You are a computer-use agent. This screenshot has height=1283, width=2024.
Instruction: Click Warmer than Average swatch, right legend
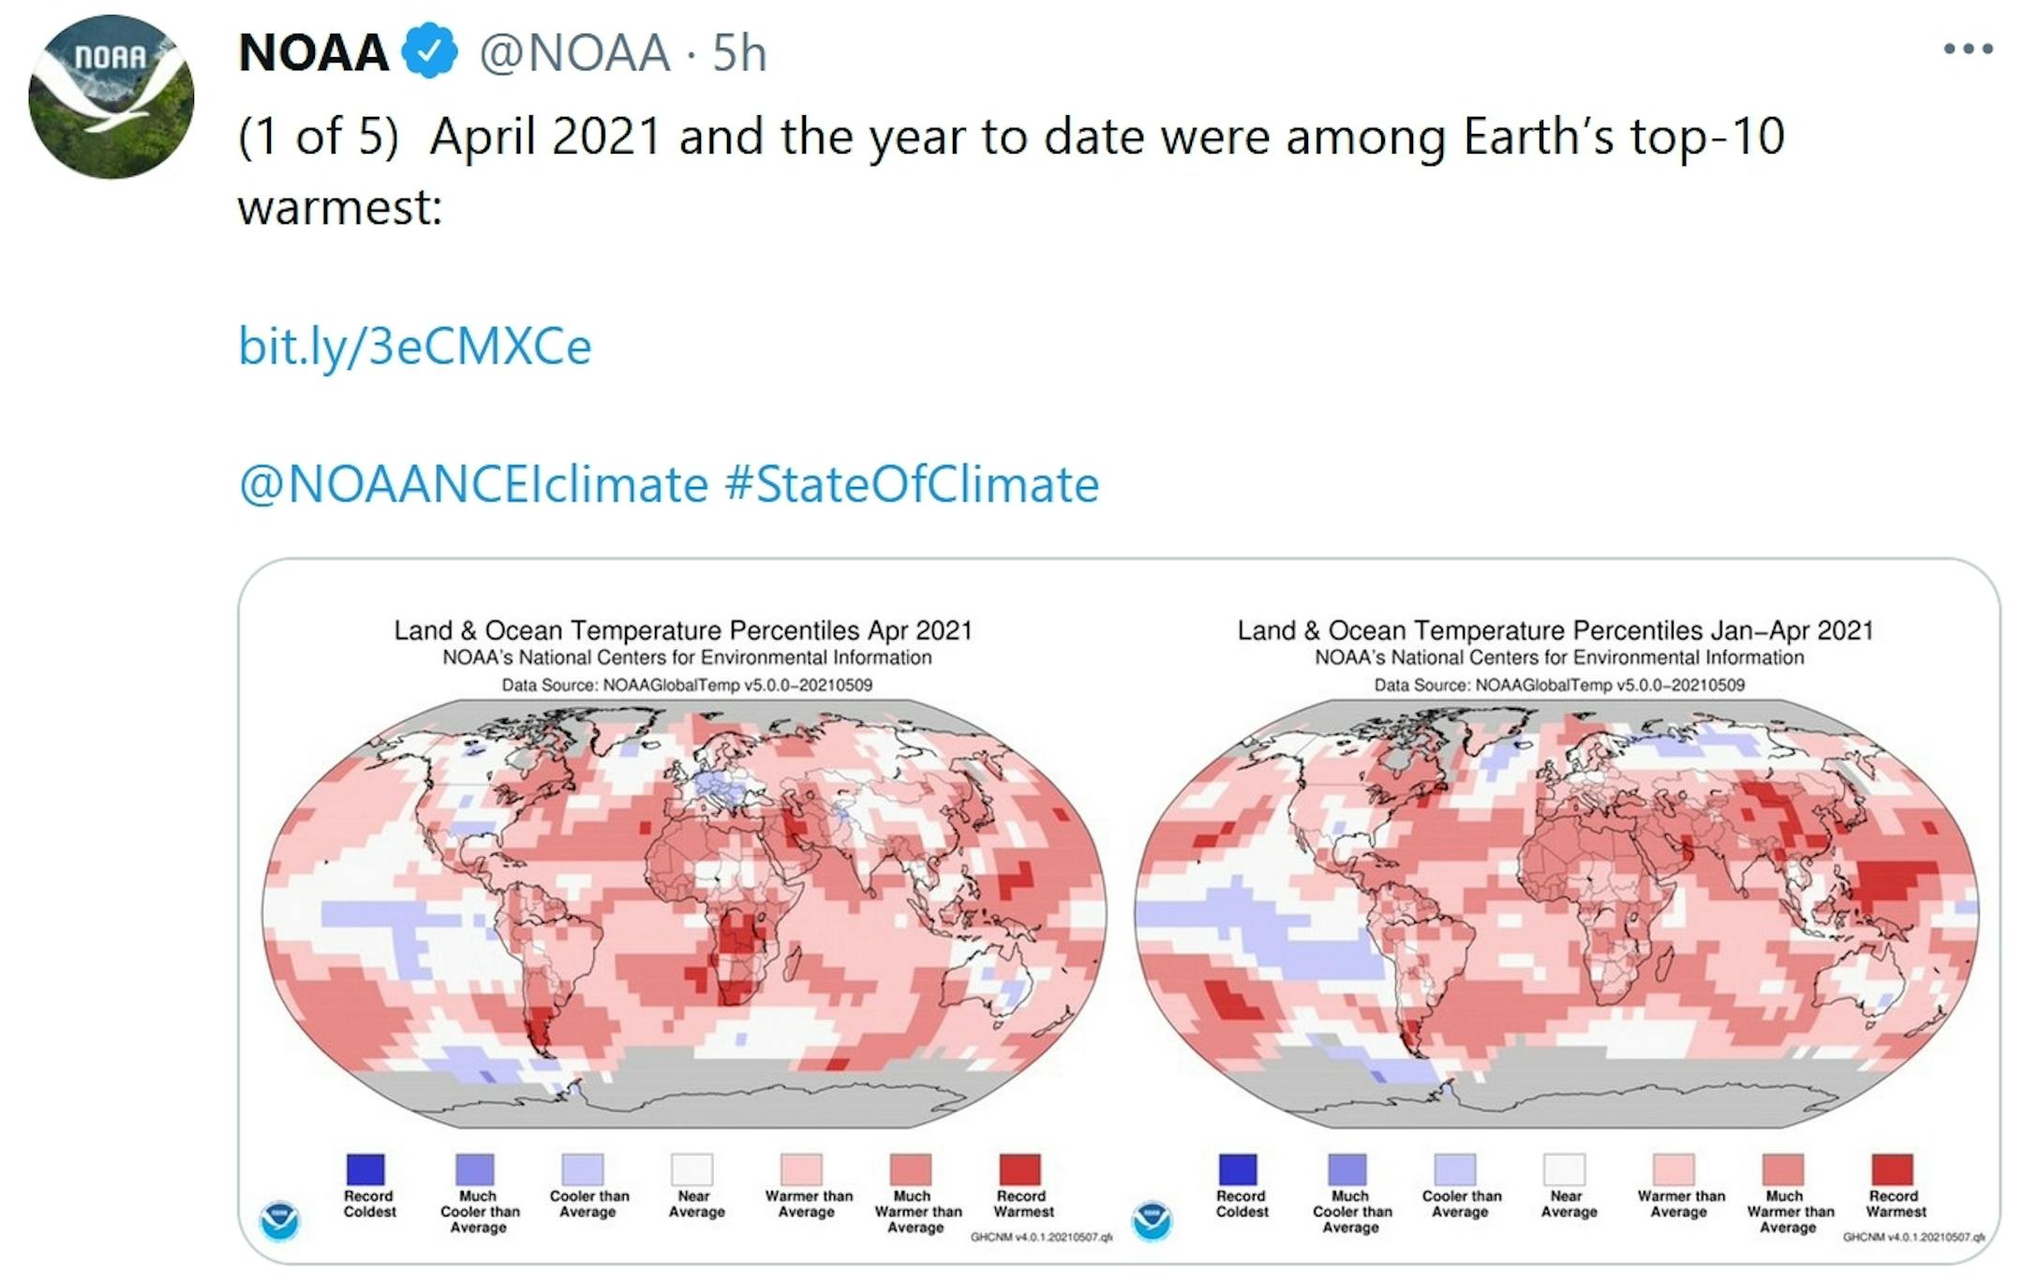coord(1674,1170)
